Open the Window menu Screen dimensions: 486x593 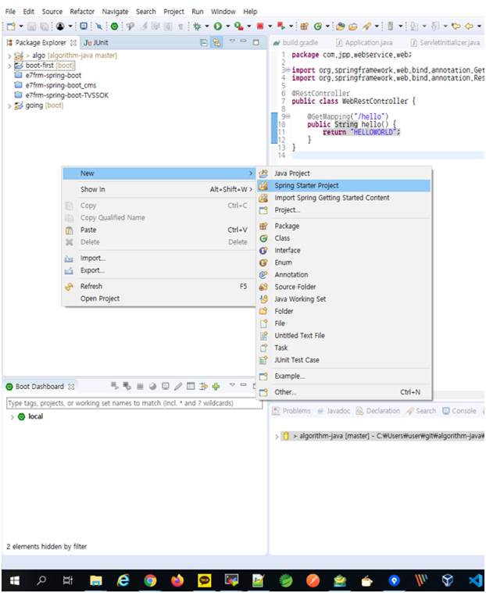click(223, 12)
